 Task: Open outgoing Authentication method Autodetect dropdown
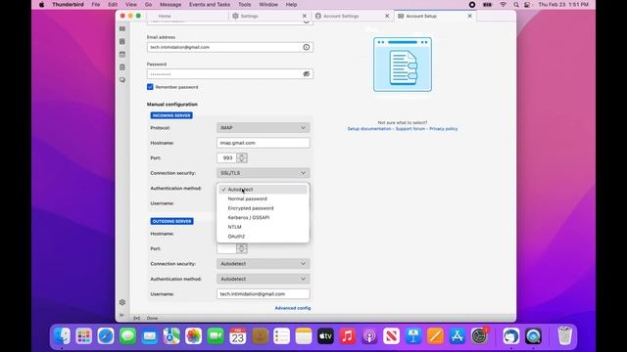pyautogui.click(x=264, y=279)
